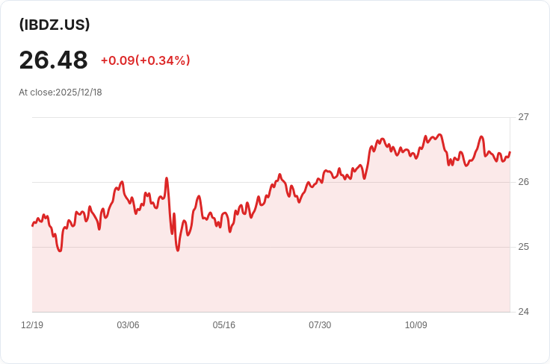The width and height of the screenshot is (550, 364).
Task: Click the chart line's final rightmost point
Action: tap(510, 152)
